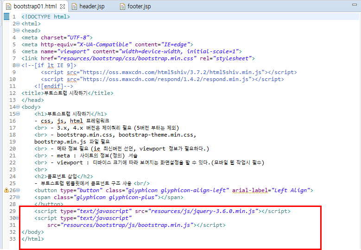Click the bootstrap.min.js src path on line 31

click(x=127, y=225)
